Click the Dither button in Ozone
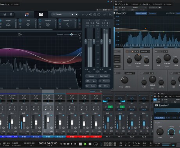Viewport: 180px width, 148px height. (x=104, y=86)
